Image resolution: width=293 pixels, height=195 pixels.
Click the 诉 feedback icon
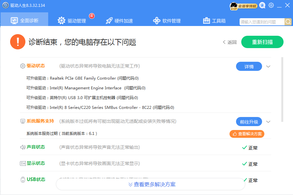click(262, 6)
